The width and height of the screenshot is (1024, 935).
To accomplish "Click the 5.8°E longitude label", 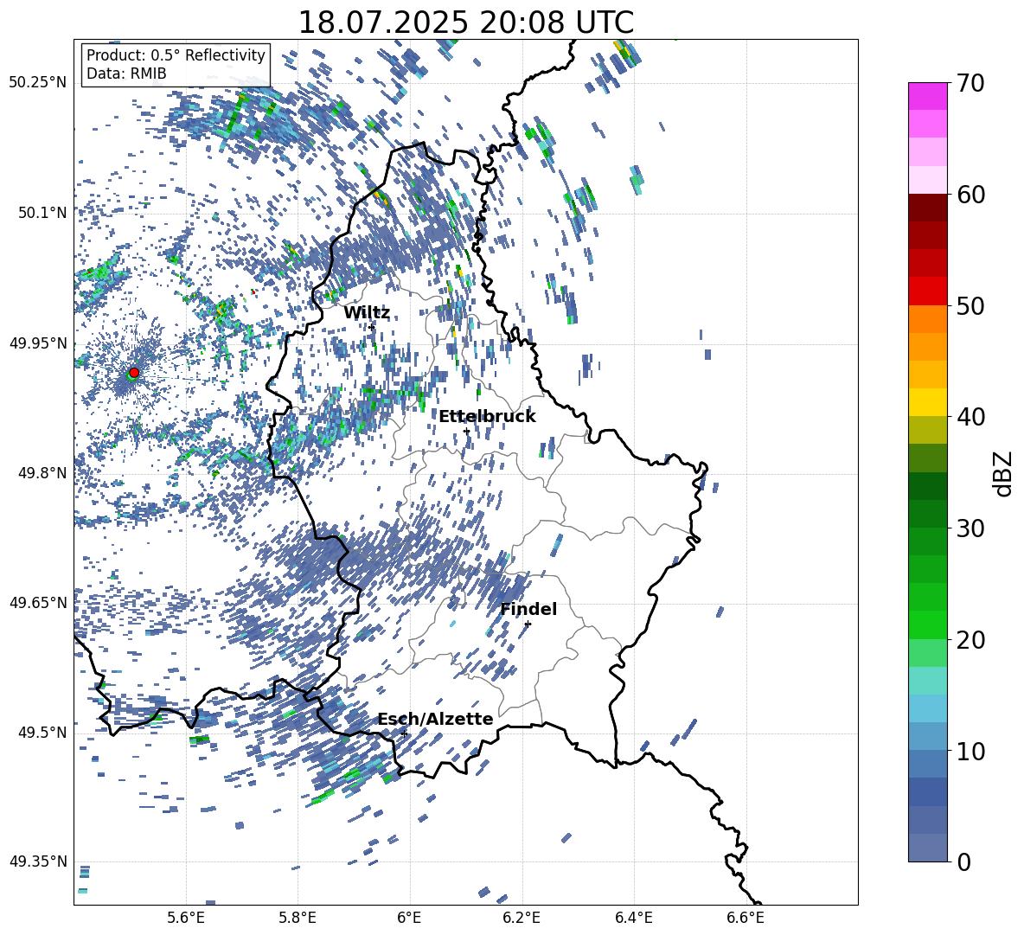I will 298,918.
